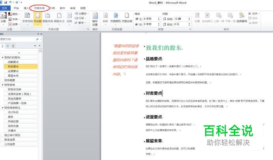Image resolution: width=273 pixels, height=160 pixels.
Task: Open the 主题 (Themes) gallery button
Action: (3, 19)
